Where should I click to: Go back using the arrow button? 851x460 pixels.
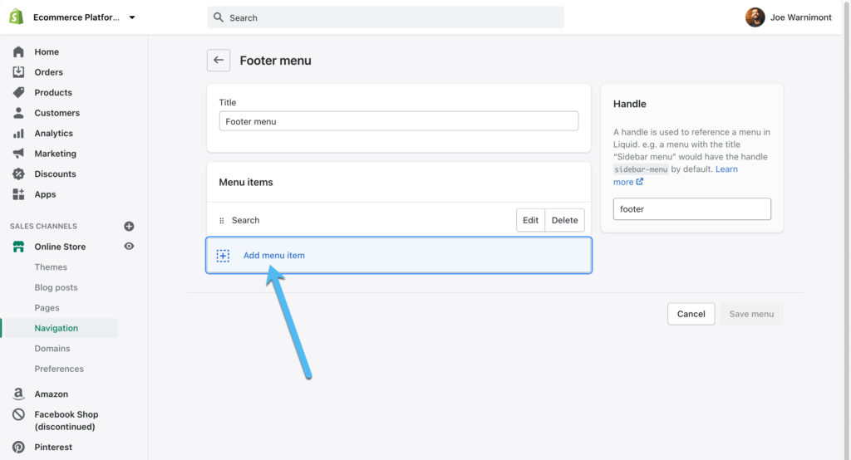[219, 61]
